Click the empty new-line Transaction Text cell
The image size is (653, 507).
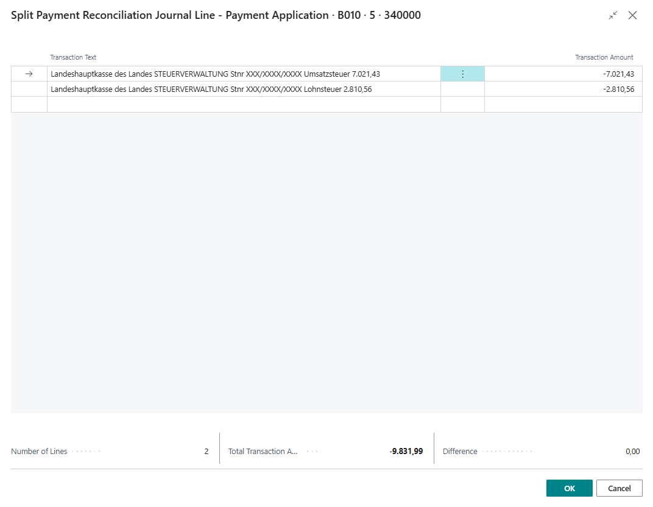tap(244, 105)
